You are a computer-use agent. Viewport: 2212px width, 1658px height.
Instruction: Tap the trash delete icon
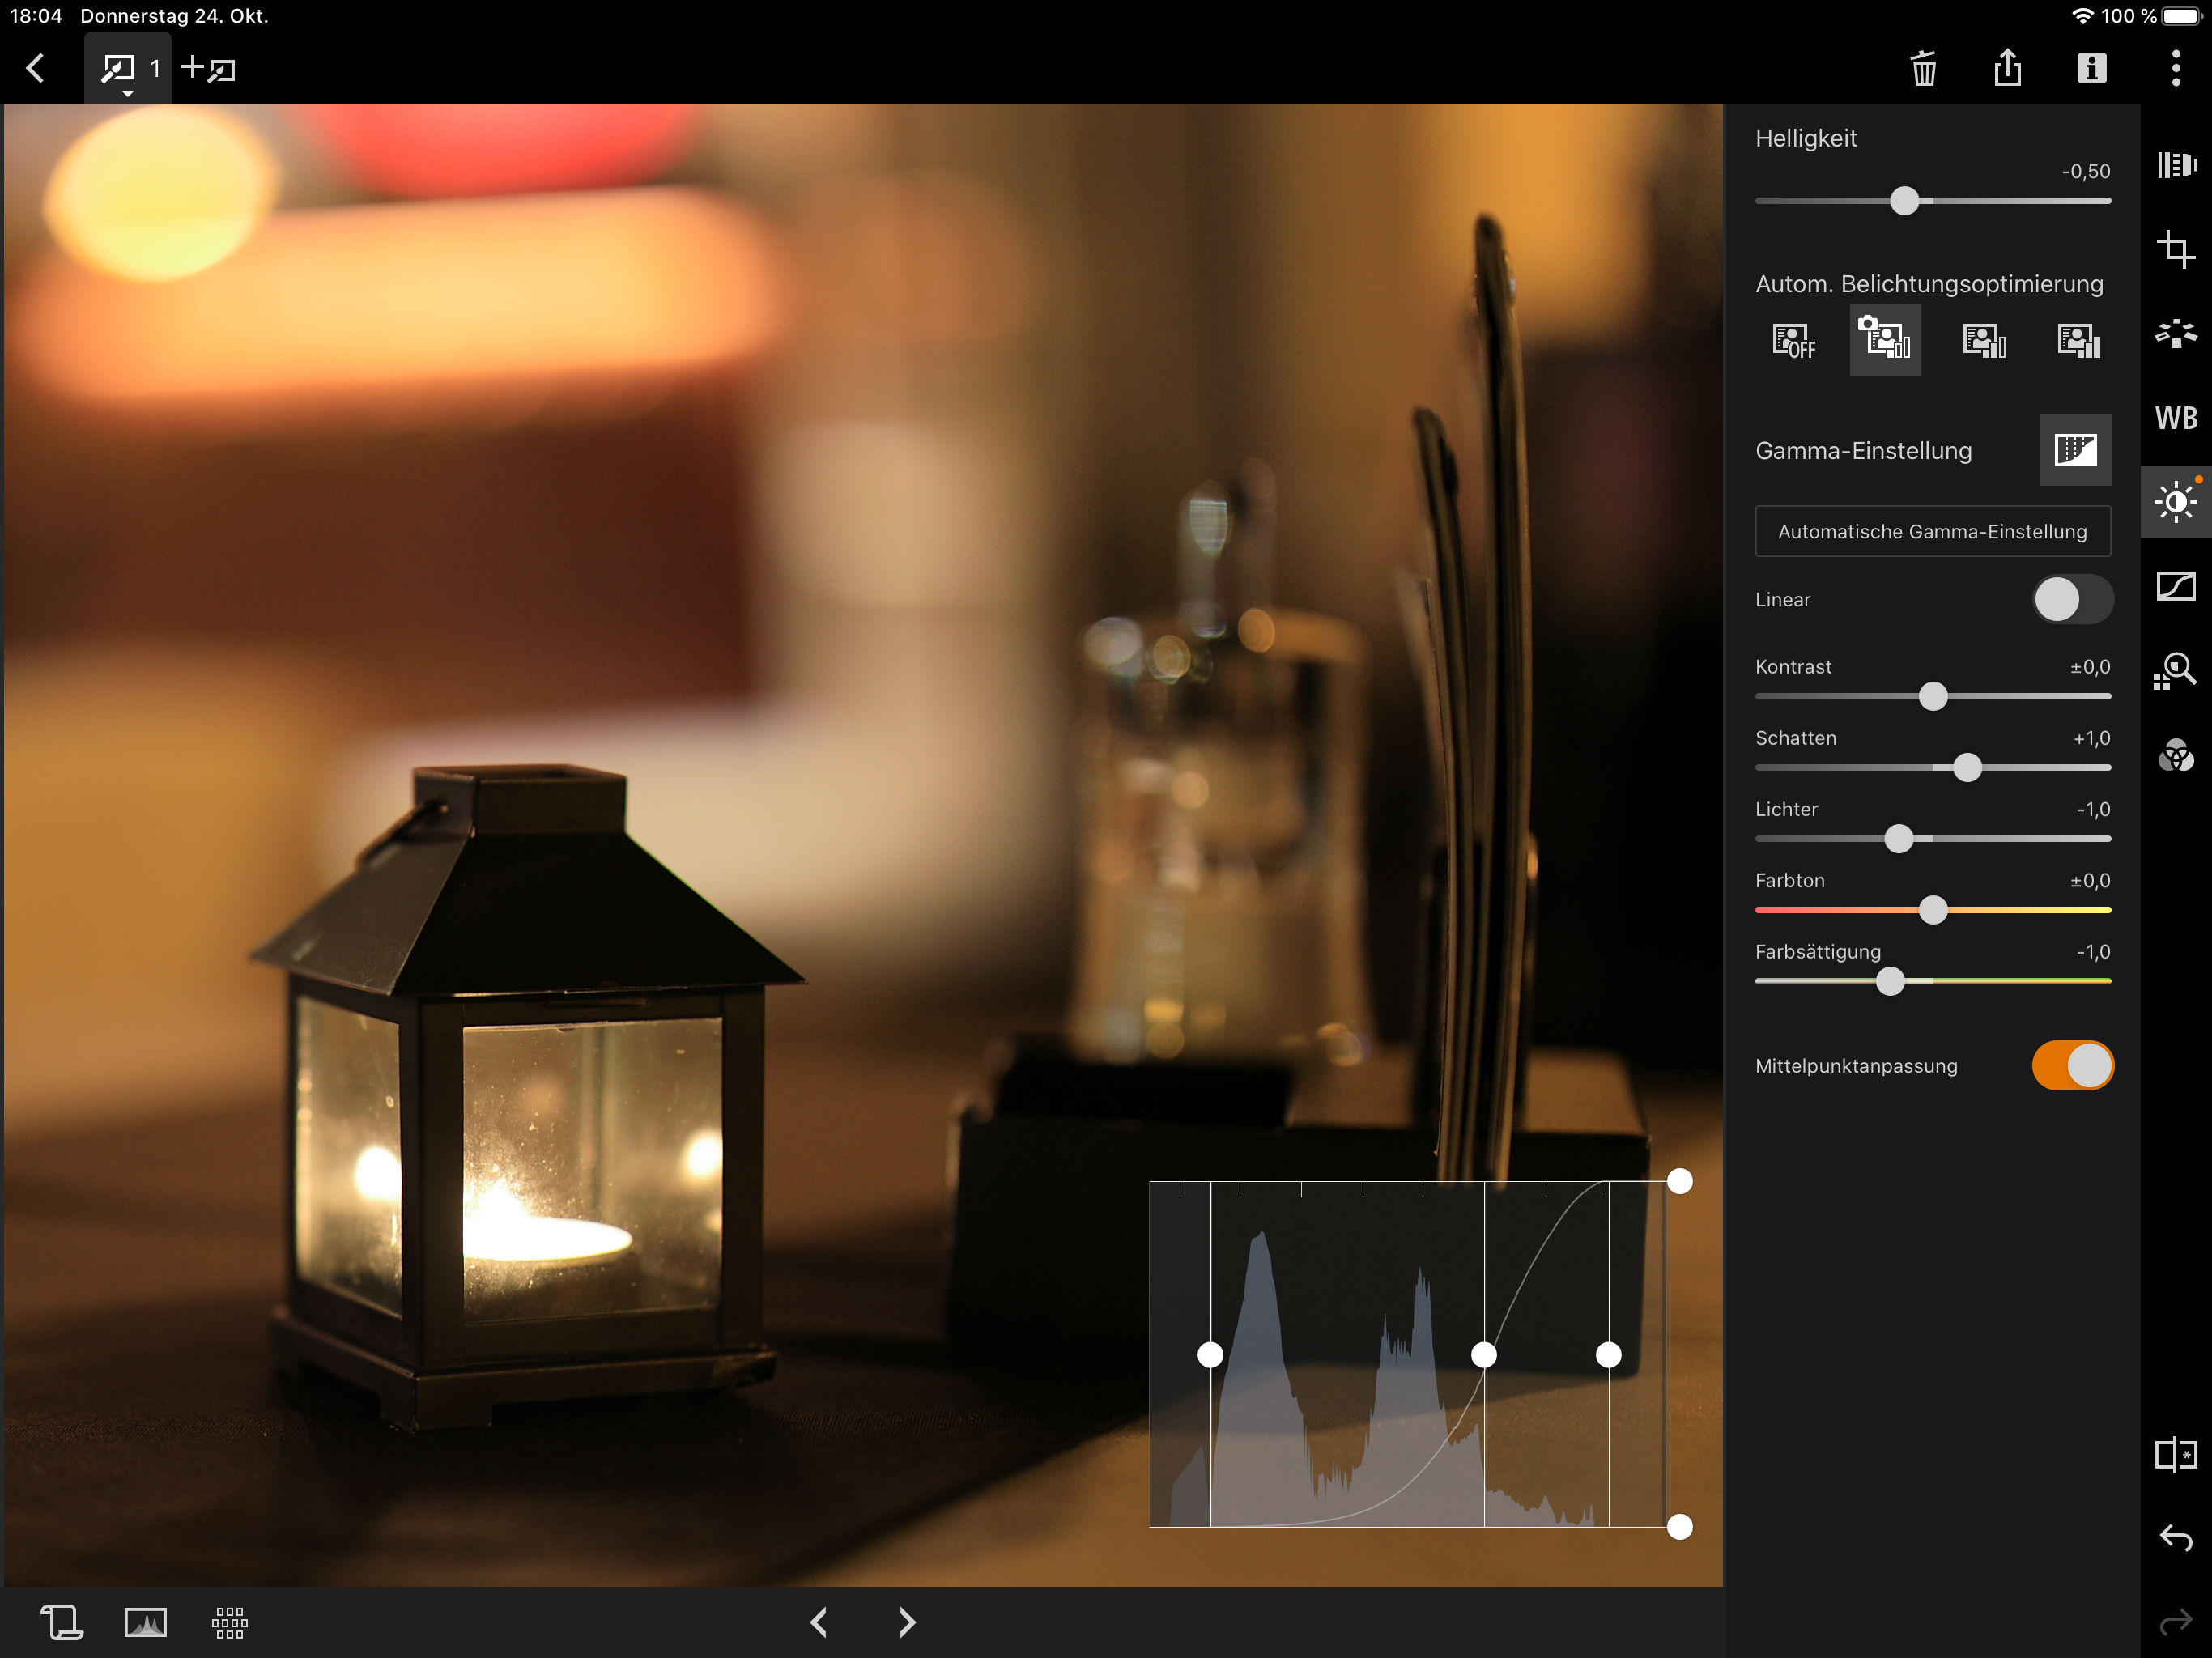pos(1923,69)
